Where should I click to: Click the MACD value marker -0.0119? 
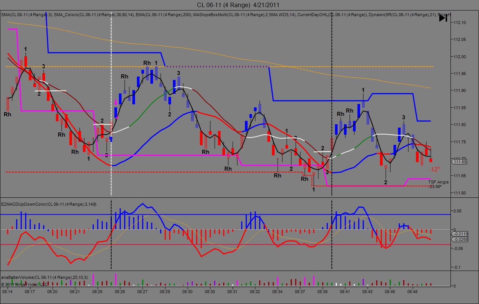[460, 234]
